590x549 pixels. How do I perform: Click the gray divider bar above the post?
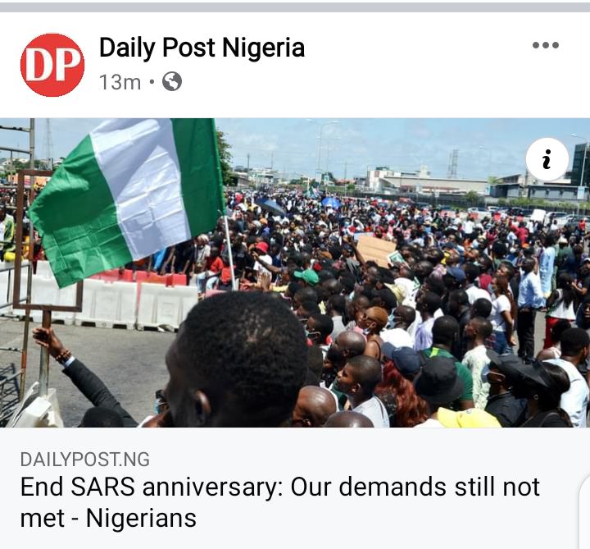click(295, 7)
